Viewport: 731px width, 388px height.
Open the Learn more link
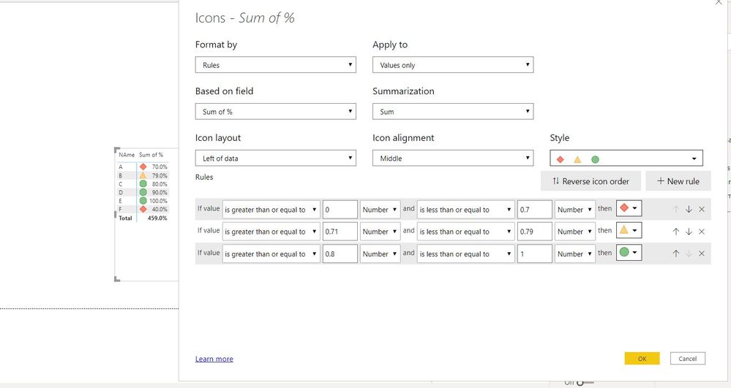click(x=214, y=359)
